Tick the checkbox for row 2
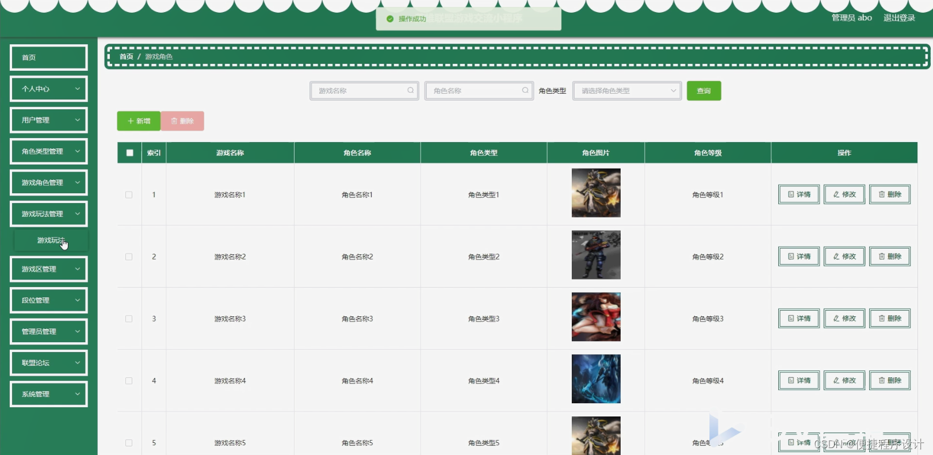The width and height of the screenshot is (933, 455). (129, 257)
